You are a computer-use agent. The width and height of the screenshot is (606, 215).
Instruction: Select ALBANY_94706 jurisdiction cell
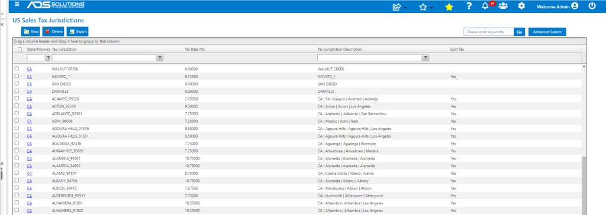[65, 181]
